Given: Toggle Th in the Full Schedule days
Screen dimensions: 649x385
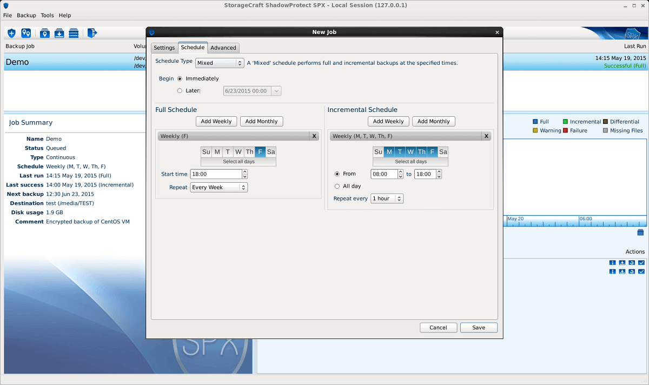Looking at the screenshot, I should click(x=249, y=152).
